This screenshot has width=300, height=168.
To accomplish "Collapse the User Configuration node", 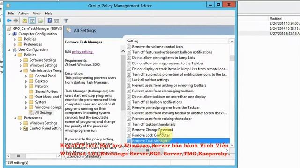I will (9, 50).
